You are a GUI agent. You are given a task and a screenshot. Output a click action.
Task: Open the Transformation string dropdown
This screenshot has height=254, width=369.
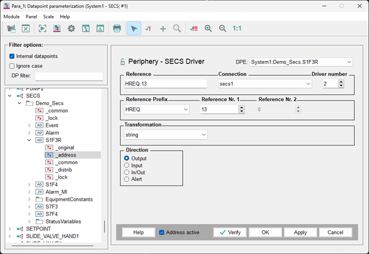coord(203,134)
